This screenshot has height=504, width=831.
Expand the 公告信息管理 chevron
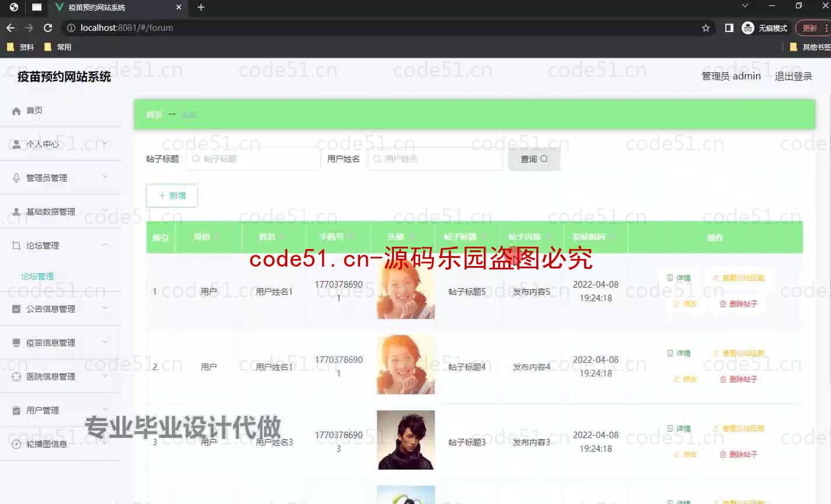pos(105,307)
